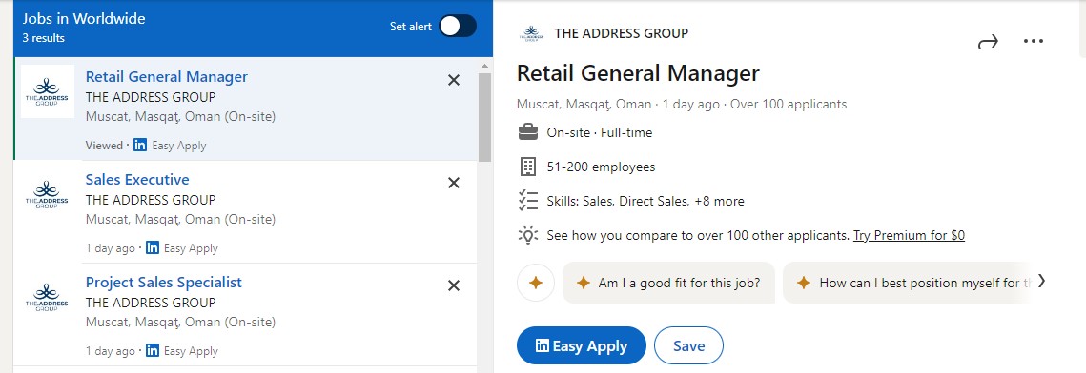Open the three-dot more options menu
Image resolution: width=1086 pixels, height=373 pixels.
[1033, 42]
